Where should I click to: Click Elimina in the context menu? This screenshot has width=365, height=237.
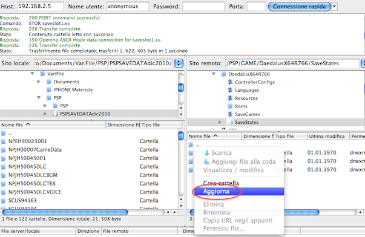click(239, 204)
